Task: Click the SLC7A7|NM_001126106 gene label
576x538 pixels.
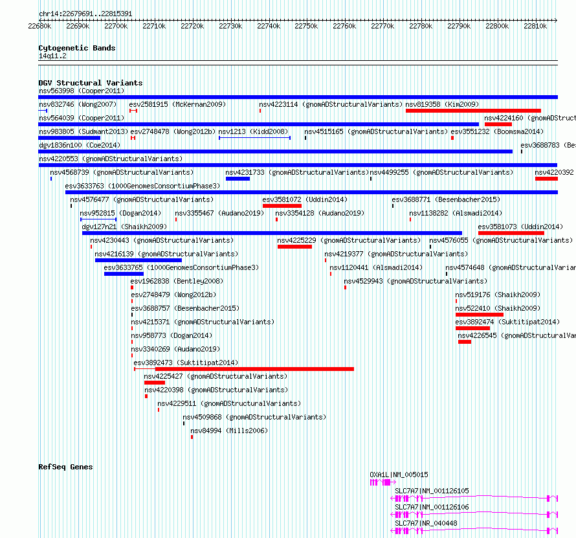Action: 432,507
